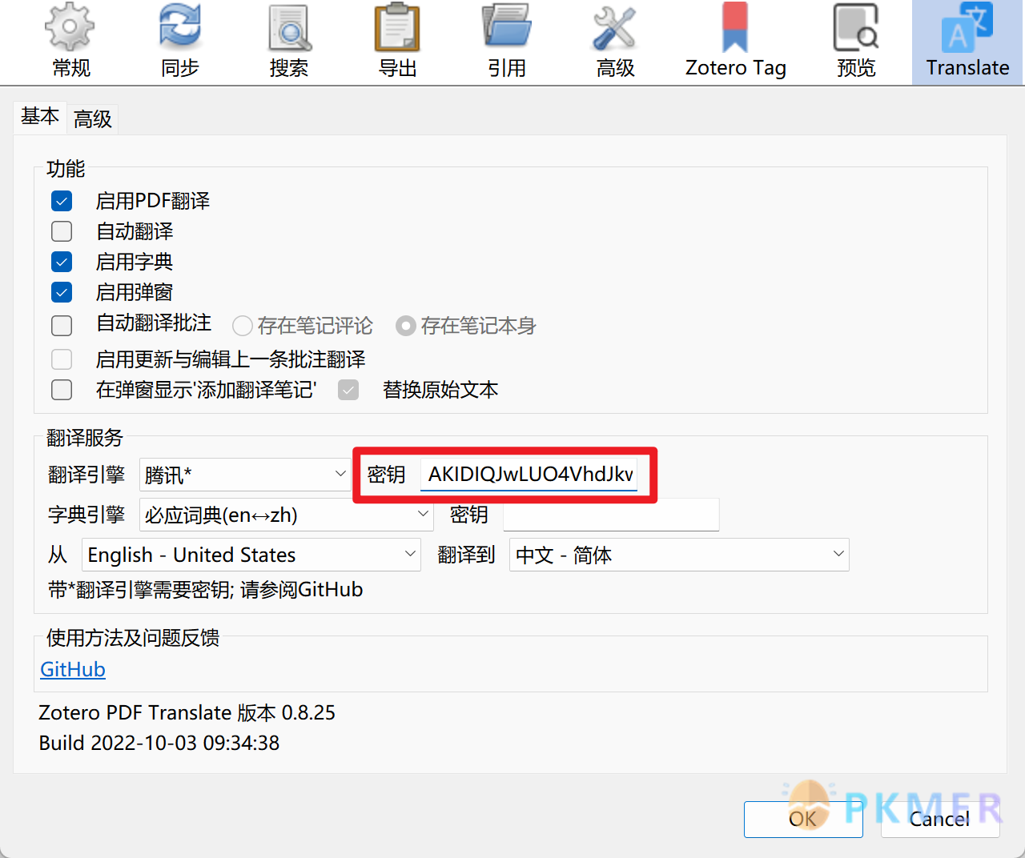Enable 在弹窗显示'添加翻译笔记' checkbox
This screenshot has height=858, width=1025.
[62, 390]
